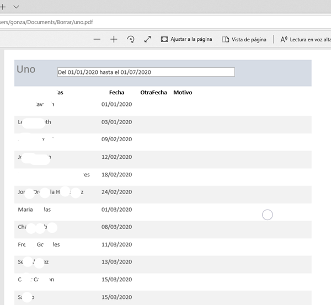
Task: Click the diagonal-arrow fit-to-width icon
Action: [147, 40]
